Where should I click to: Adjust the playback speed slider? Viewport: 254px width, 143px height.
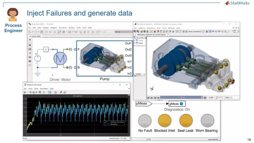219,97
